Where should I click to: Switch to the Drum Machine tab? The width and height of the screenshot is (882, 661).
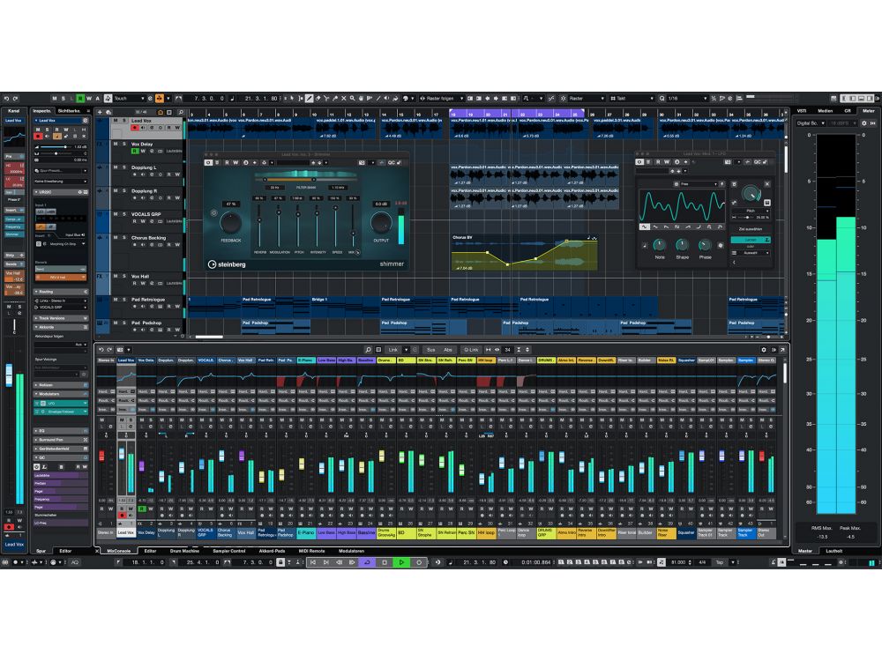pos(187,551)
